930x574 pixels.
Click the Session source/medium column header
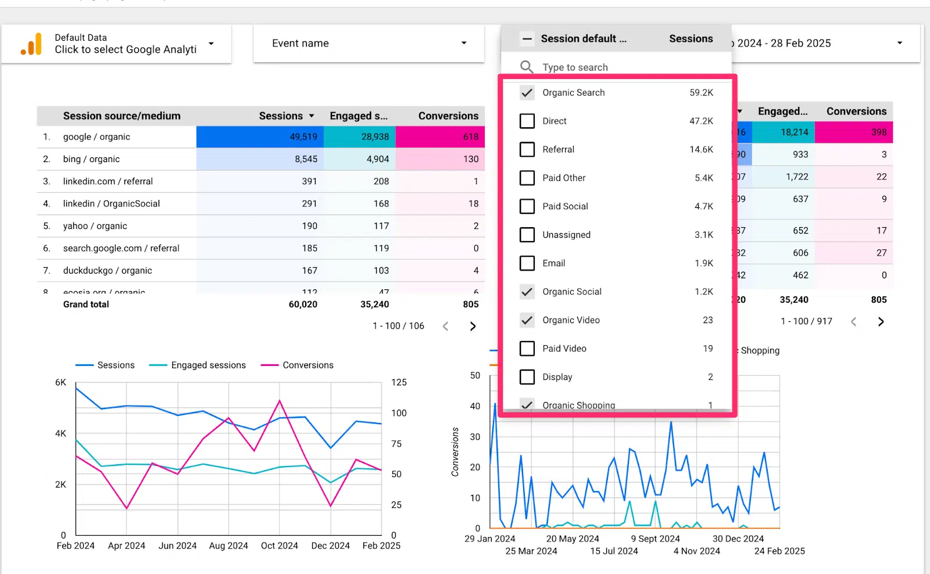pos(121,116)
